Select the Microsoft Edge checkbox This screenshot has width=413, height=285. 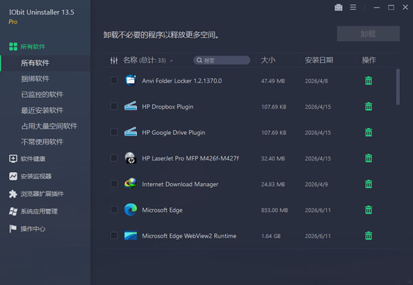click(114, 210)
